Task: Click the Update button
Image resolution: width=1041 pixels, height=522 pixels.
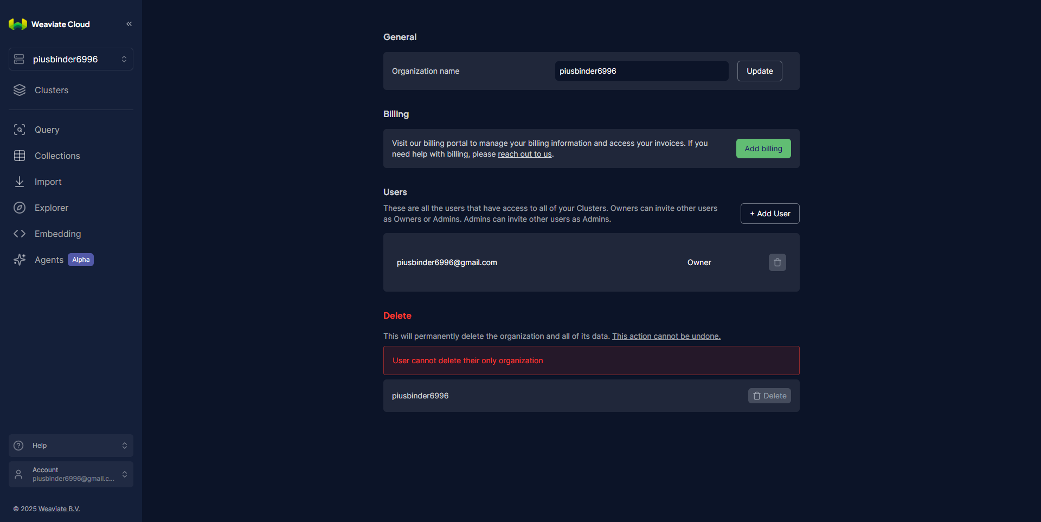Action: (760, 71)
